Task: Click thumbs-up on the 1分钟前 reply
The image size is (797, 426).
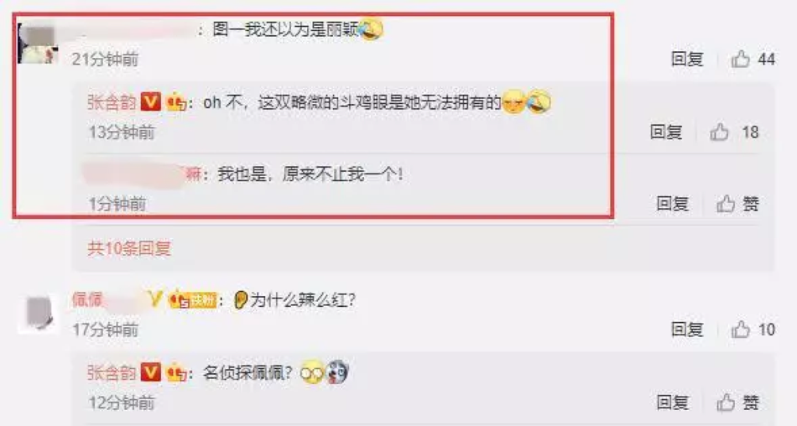Action: click(x=726, y=204)
